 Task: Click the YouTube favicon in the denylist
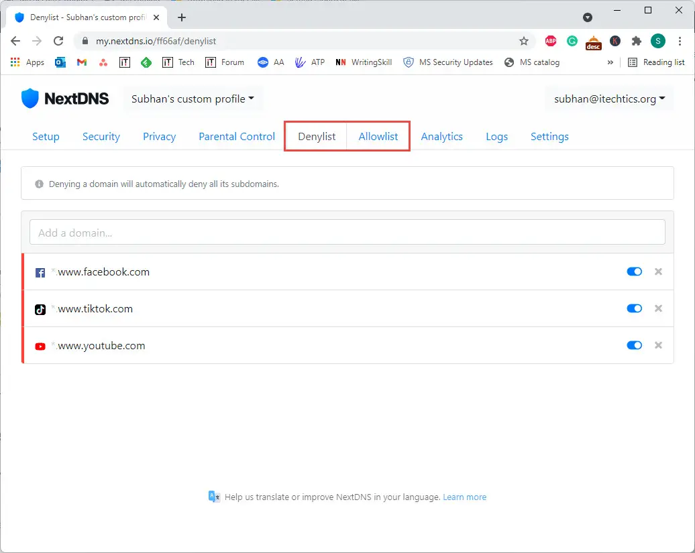[40, 347]
